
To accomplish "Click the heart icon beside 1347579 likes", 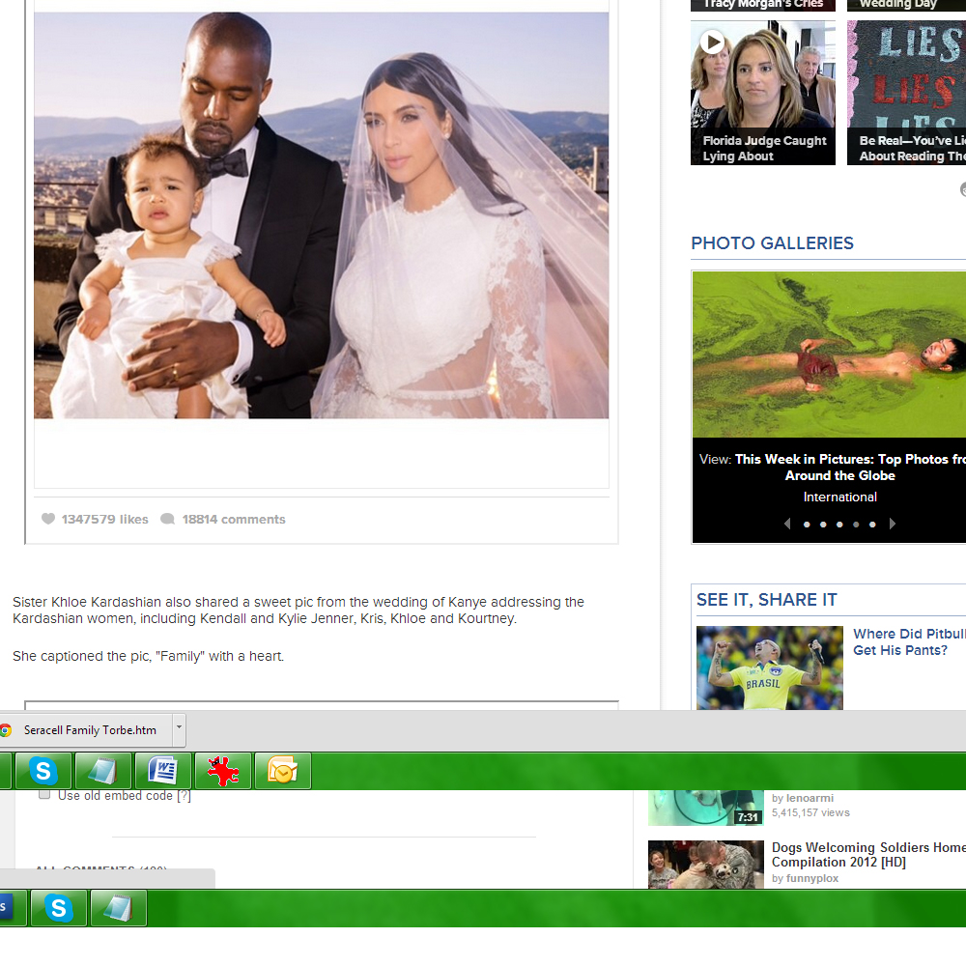I will [x=48, y=519].
